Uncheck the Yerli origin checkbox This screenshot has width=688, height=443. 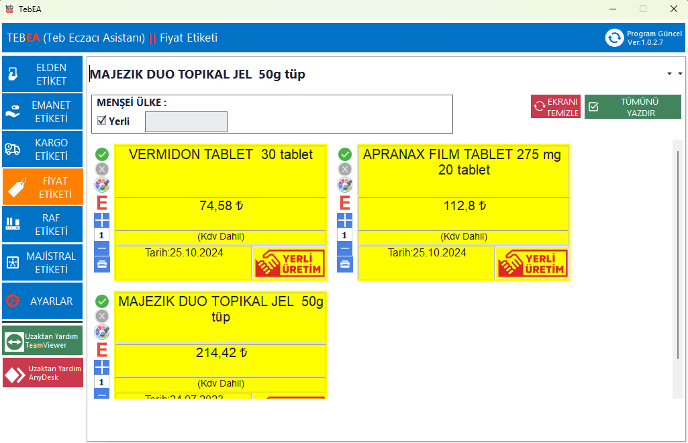(x=102, y=121)
